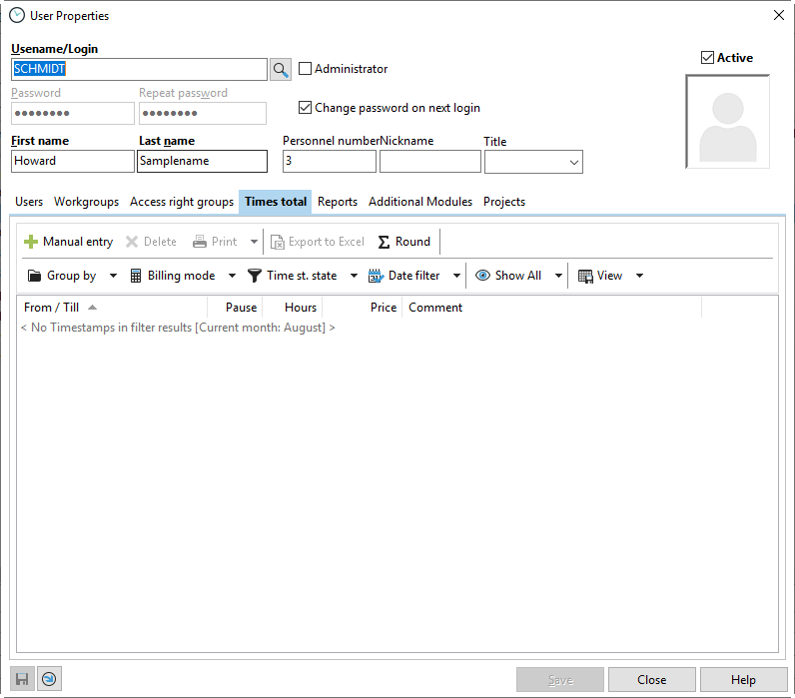Click the Date filter calendar icon
Viewport: 795px width, 698px height.
[377, 276]
